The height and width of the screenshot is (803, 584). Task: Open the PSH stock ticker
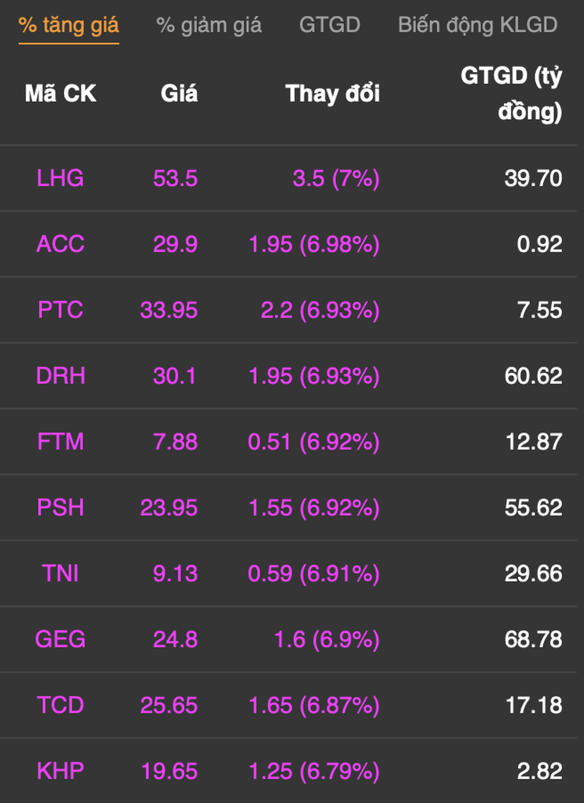click(60, 508)
